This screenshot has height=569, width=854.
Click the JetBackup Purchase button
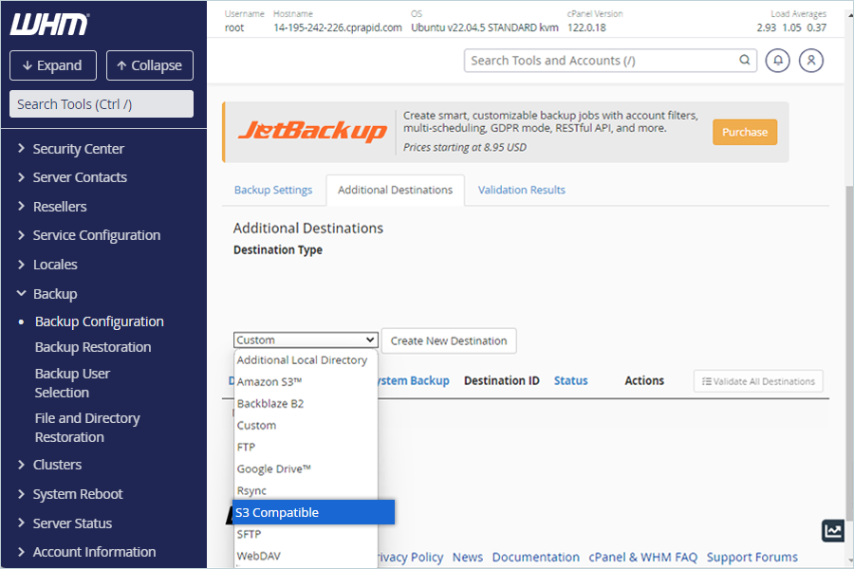[x=745, y=133]
